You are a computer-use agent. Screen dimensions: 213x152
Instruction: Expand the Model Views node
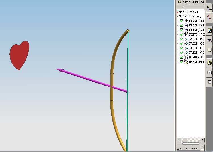178,12
